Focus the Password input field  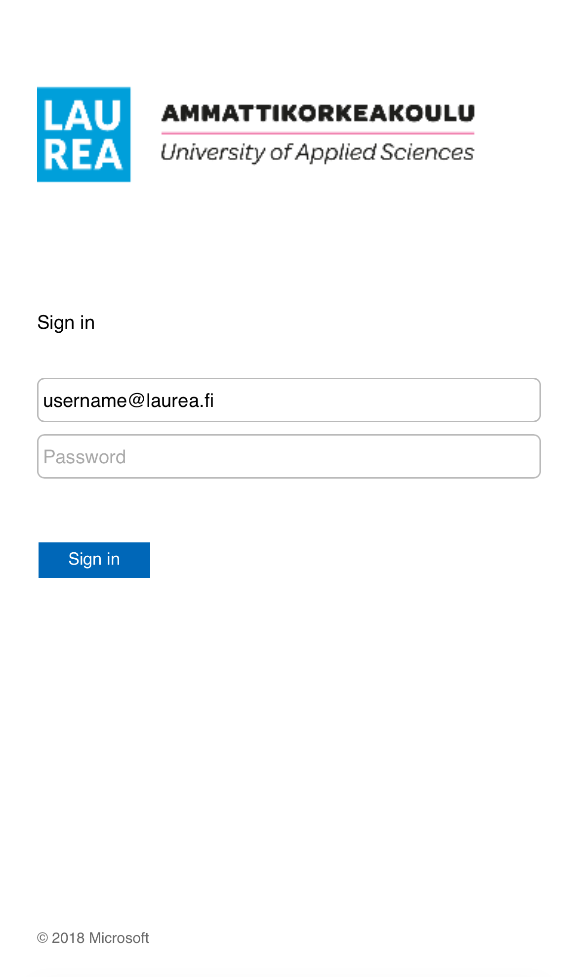click(289, 456)
